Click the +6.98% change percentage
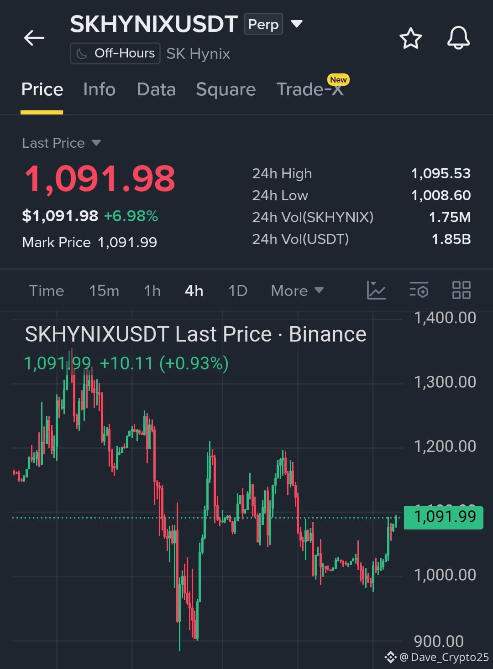Image resolution: width=493 pixels, height=669 pixels. [131, 216]
